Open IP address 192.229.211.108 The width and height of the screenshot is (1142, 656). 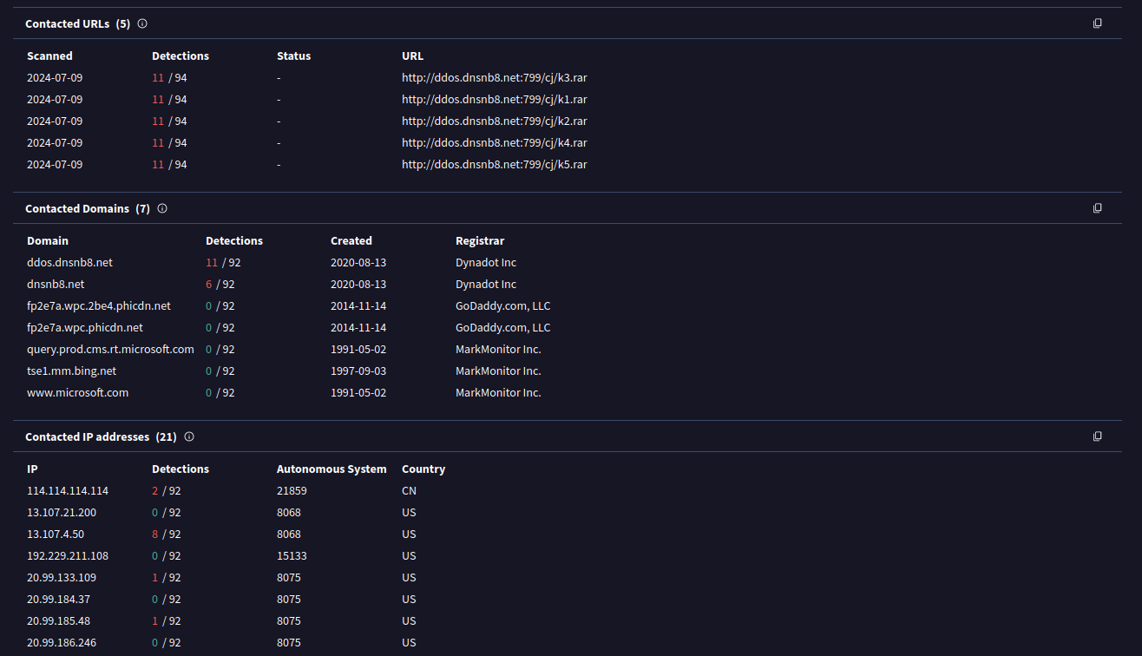68,556
